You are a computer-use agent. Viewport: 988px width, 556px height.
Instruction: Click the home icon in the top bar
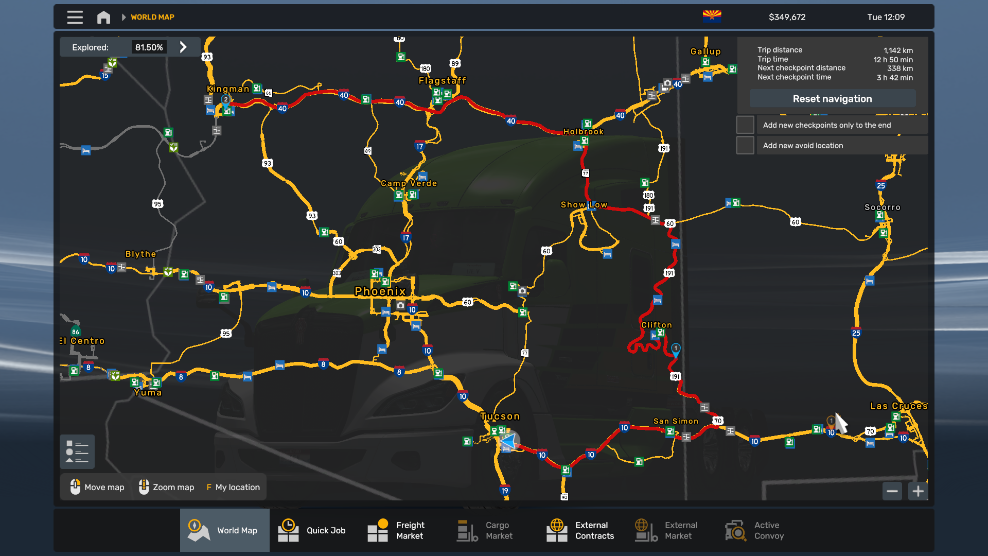(103, 17)
